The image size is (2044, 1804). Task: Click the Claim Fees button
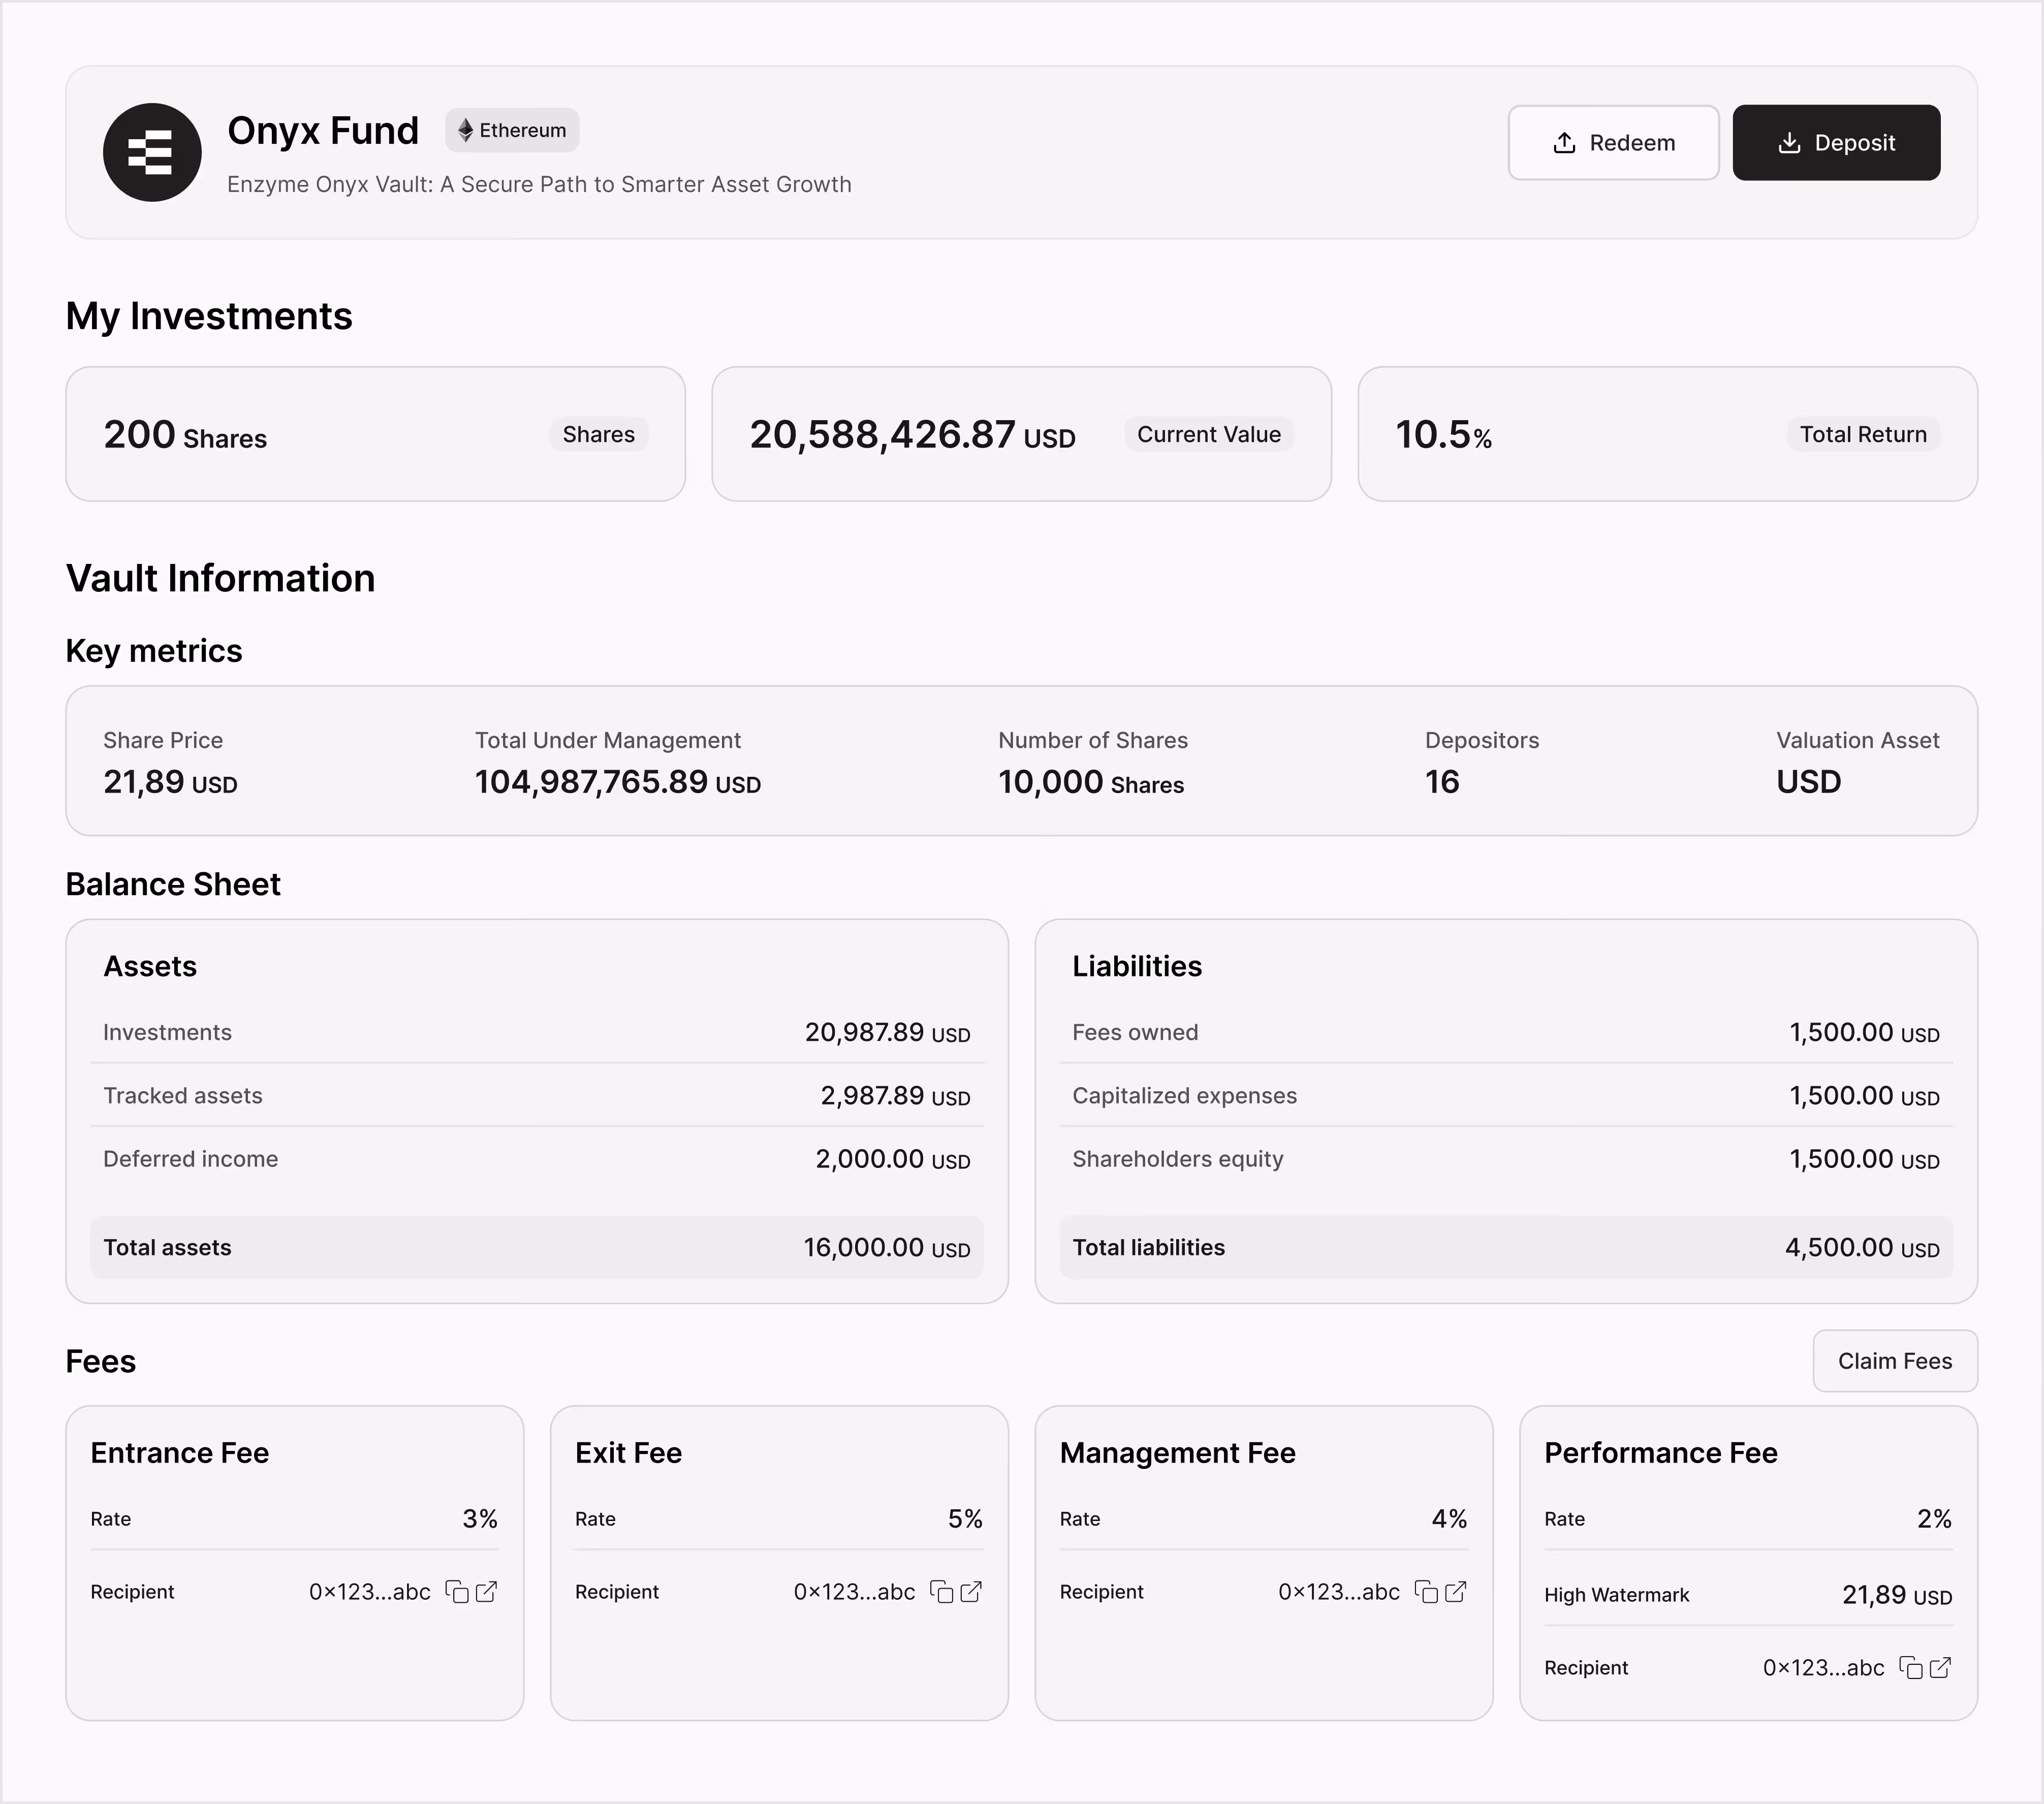tap(1894, 1361)
